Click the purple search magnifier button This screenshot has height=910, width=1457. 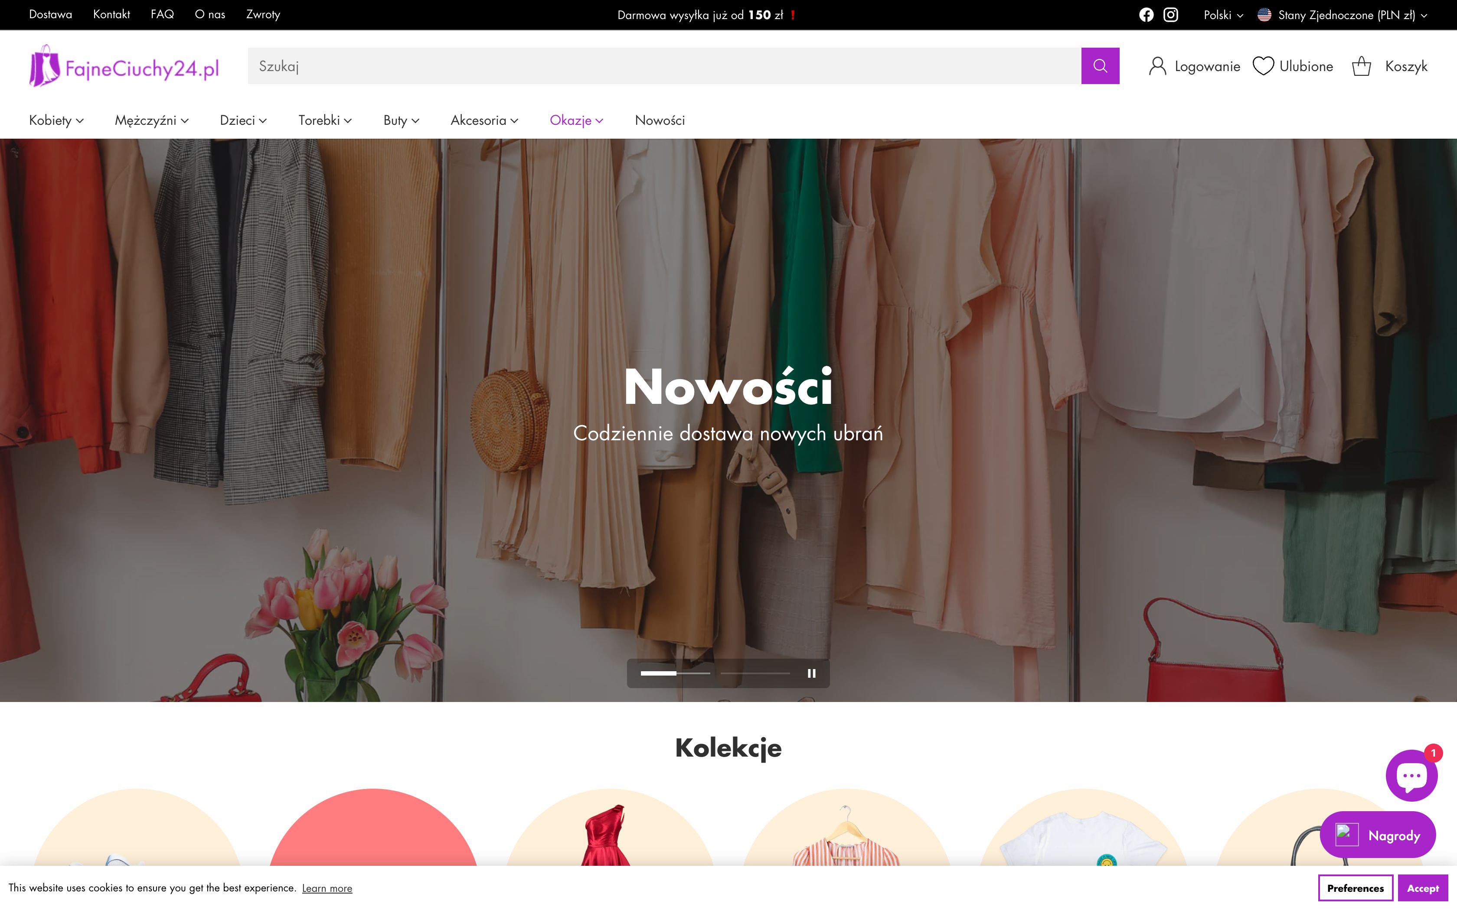(x=1100, y=66)
